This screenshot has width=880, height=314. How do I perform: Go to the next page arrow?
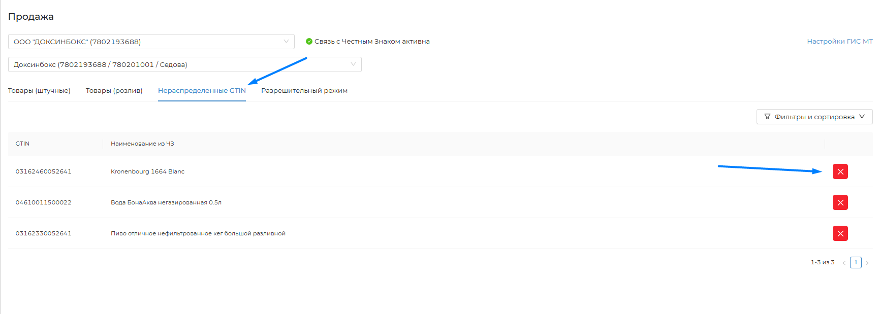[x=867, y=263]
